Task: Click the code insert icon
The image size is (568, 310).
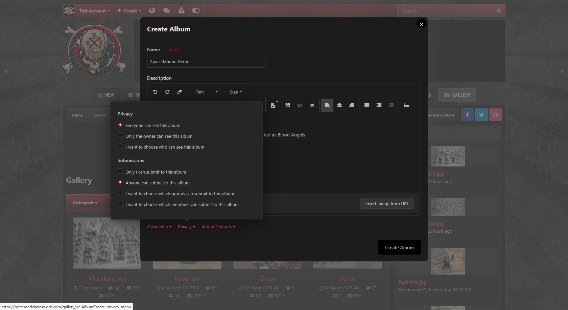Action: pos(300,105)
